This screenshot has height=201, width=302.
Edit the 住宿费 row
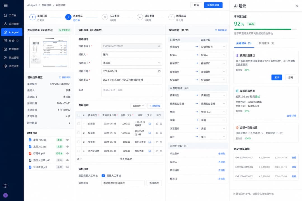(x=157, y=133)
